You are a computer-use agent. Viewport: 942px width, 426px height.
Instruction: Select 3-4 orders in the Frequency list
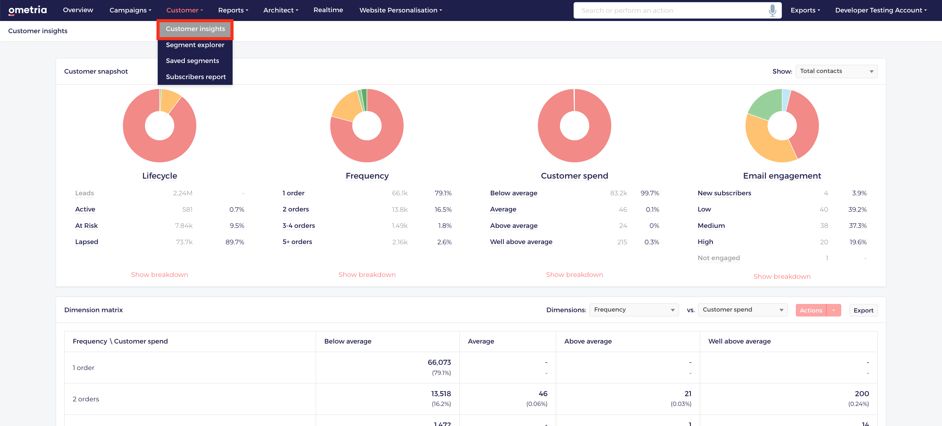pyautogui.click(x=298, y=226)
